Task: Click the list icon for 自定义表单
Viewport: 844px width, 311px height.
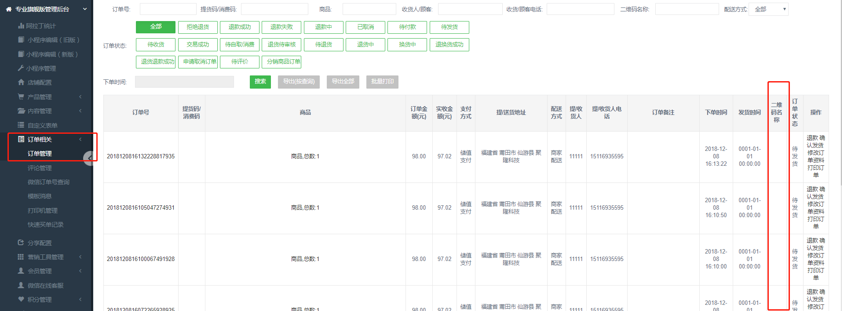Action: 21,125
